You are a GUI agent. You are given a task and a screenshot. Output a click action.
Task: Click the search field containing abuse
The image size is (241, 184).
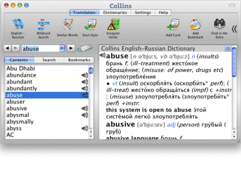tap(41, 49)
